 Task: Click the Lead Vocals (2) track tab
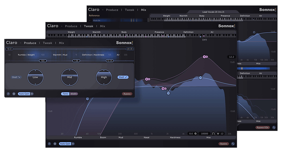pos(213,12)
